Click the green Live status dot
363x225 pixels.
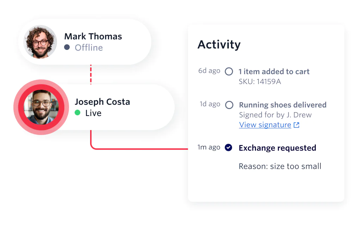click(77, 113)
